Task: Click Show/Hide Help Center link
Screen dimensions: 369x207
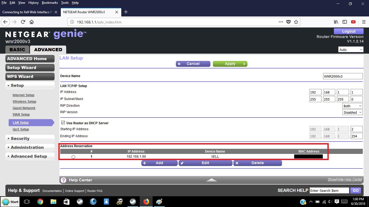Action: [x=345, y=180]
